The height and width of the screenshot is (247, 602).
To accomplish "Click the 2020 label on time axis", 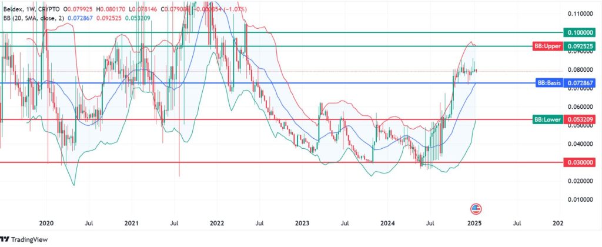I will (46, 223).
